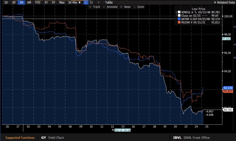This screenshot has height=141, width=236.
Task: Open the 30 Min interval dropdown
Action: (74, 2)
